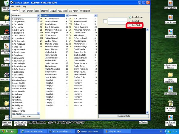
Task: Enable the Safe Mode checkbox
Action: tap(130, 25)
